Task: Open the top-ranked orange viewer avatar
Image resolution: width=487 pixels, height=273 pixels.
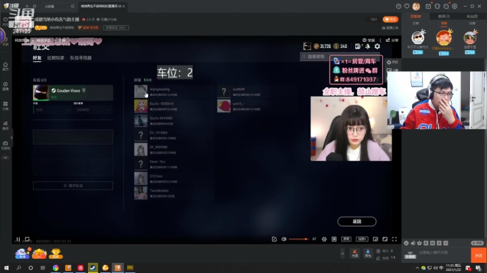Action: coord(444,38)
